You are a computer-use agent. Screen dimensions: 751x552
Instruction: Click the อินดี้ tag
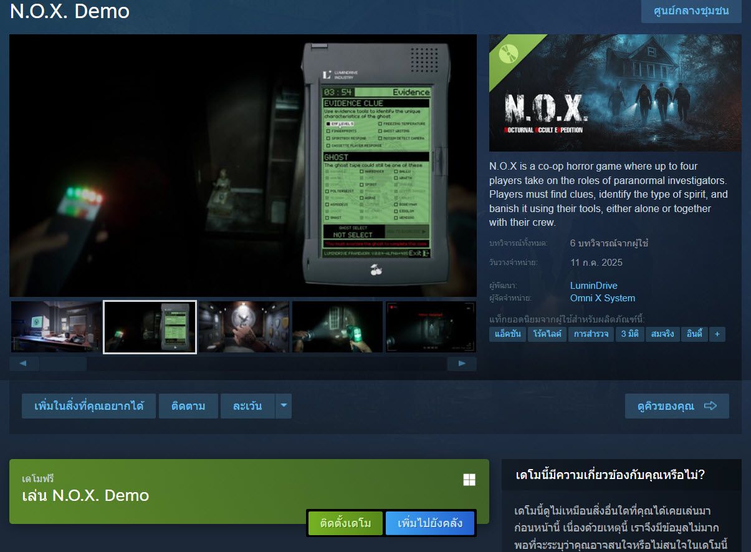pyautogui.click(x=694, y=334)
